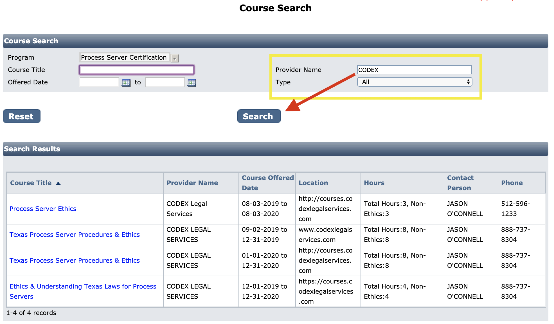This screenshot has width=554, height=324.
Task: Sort by the Provider Name column header
Action: (x=192, y=183)
